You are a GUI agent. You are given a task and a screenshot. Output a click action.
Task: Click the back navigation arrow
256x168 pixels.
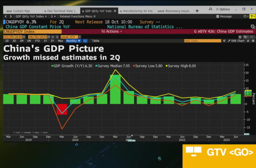pyautogui.click(x=5, y=16)
